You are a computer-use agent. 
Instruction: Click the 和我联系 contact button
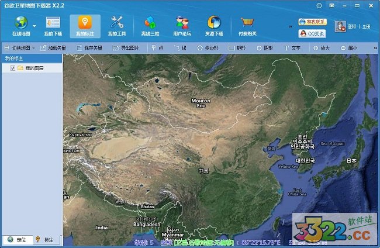tap(313, 22)
